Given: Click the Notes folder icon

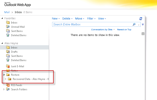Looking at the screenshot, I should point(8,70).
